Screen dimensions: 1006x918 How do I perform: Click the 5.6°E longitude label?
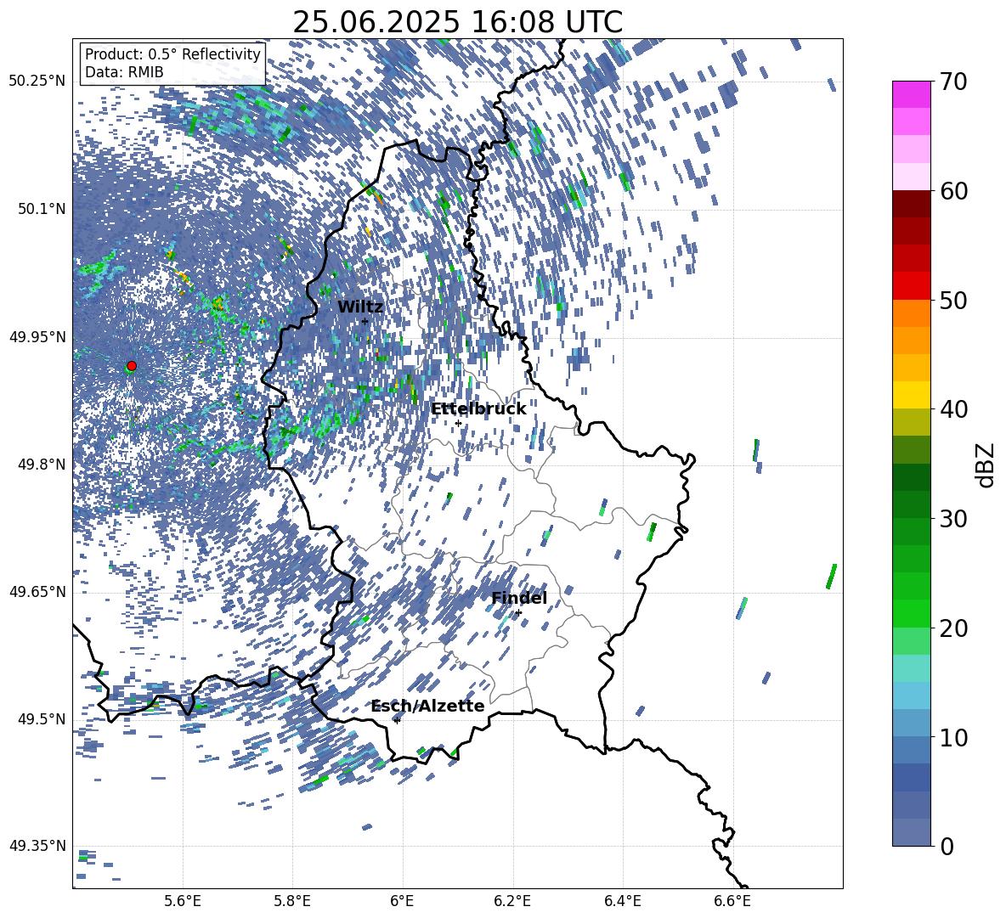point(183,901)
